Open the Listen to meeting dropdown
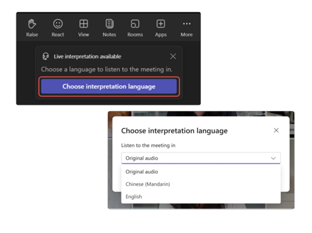312x233 pixels. [201, 158]
